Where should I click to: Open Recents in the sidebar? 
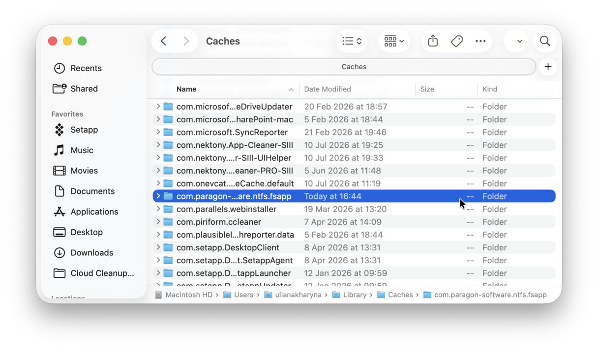coord(86,68)
